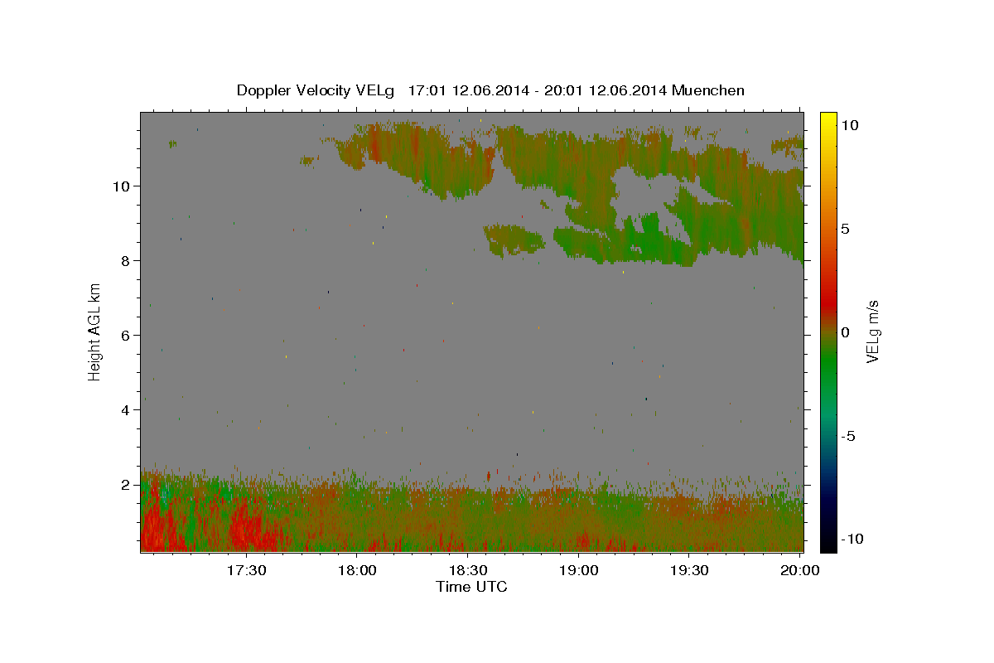Click colorbar value -10 label
The image size is (994, 663).
[x=852, y=540]
